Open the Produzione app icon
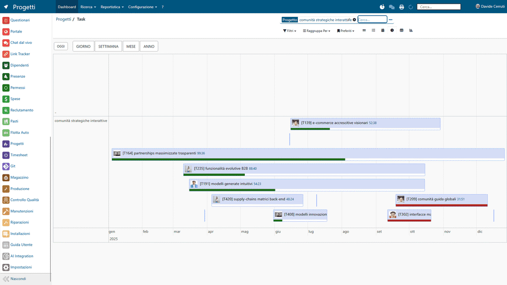The width and height of the screenshot is (507, 285). click(x=6, y=189)
